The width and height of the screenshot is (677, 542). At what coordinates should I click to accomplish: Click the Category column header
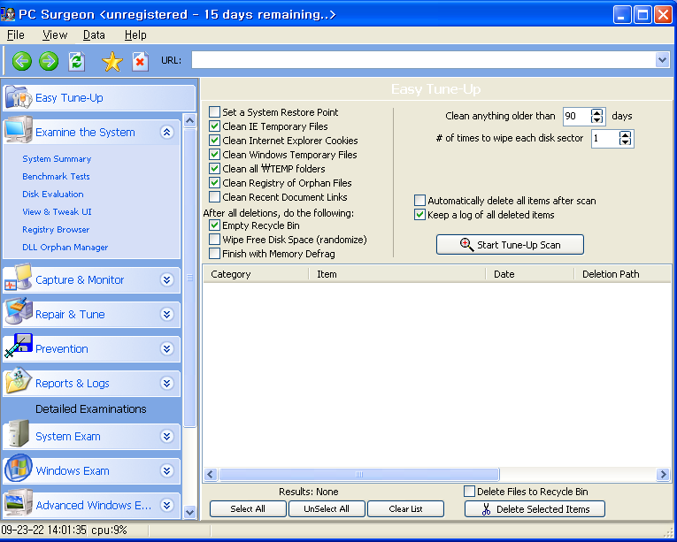click(x=256, y=274)
